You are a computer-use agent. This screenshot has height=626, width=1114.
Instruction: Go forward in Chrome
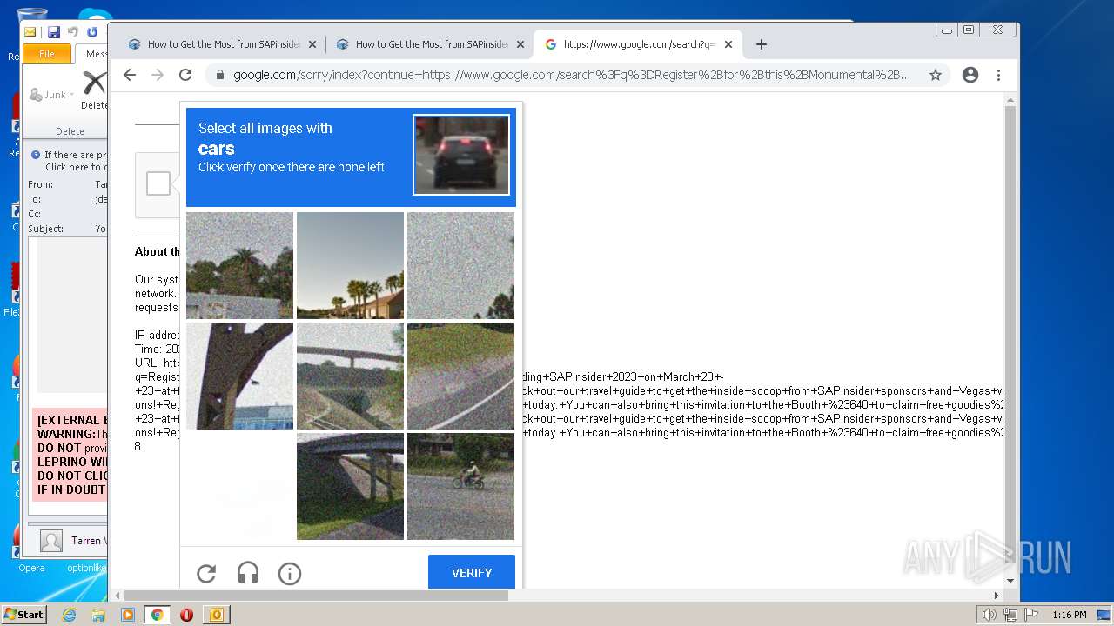tap(158, 75)
